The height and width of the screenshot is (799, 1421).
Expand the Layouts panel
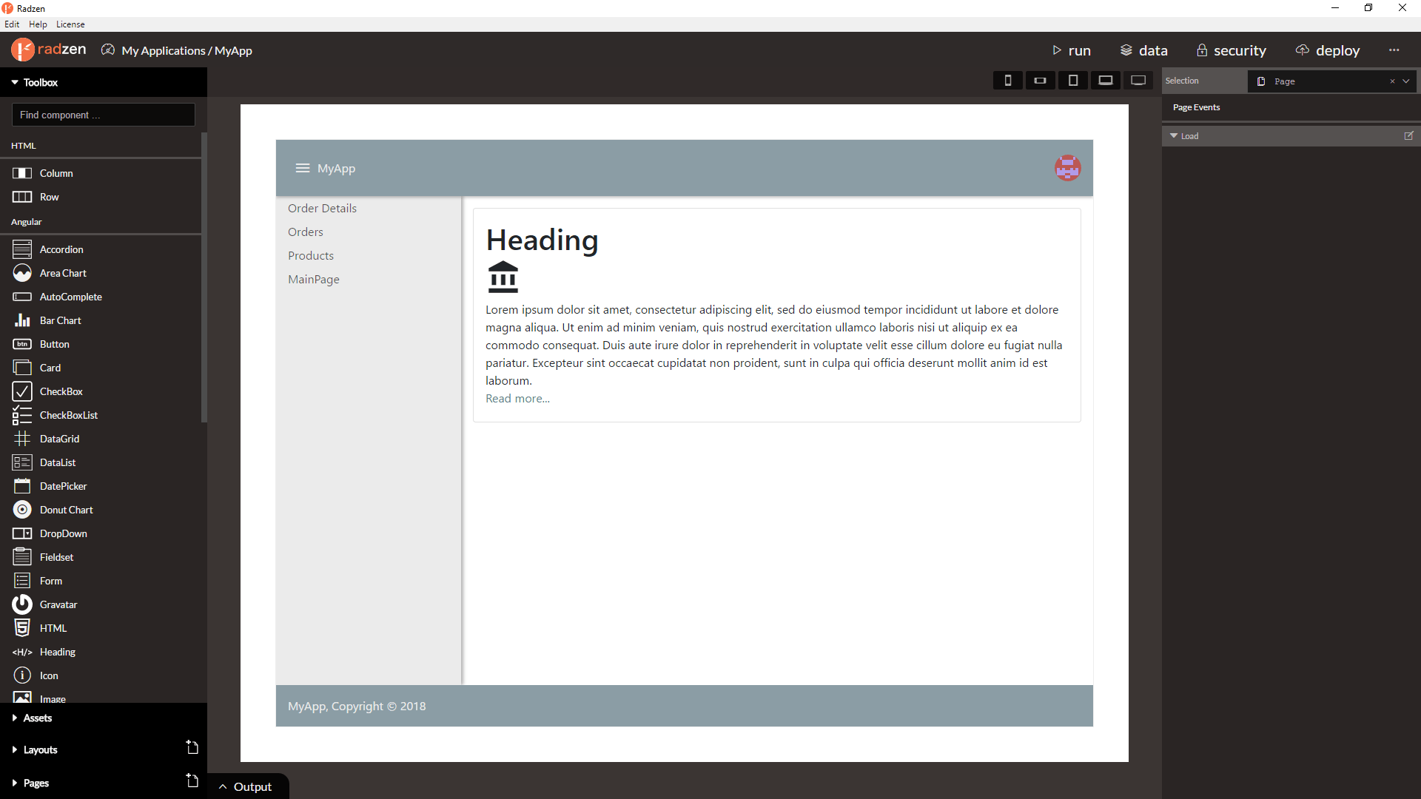click(x=15, y=749)
